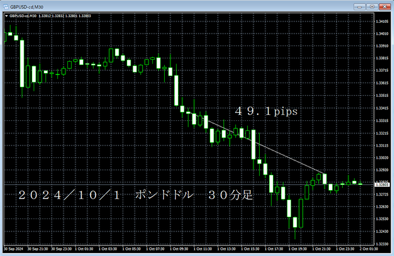Image resolution: width=394 pixels, height=256 pixels.
Task: Click the 1 Oct 19:30 time label
Action: pyautogui.click(x=298, y=249)
